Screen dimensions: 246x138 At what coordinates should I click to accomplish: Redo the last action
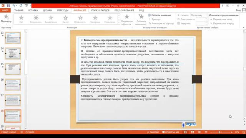[x=21, y=6]
